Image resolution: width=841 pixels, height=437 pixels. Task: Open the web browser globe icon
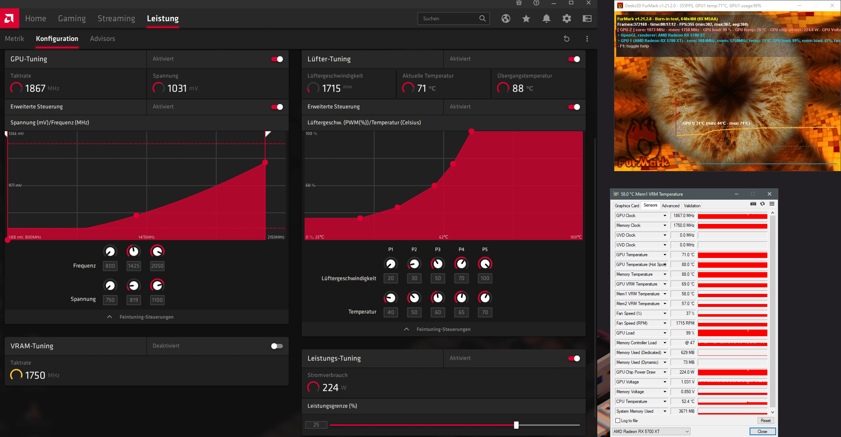point(506,18)
